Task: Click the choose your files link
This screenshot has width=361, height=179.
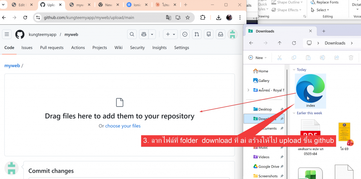Action: [x=123, y=126]
